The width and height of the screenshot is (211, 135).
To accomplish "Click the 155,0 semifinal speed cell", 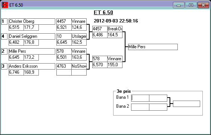I will tap(115, 65).
